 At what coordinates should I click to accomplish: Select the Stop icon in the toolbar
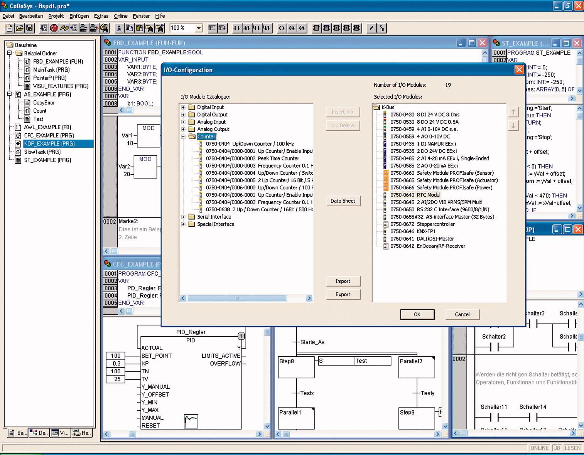pos(54,28)
